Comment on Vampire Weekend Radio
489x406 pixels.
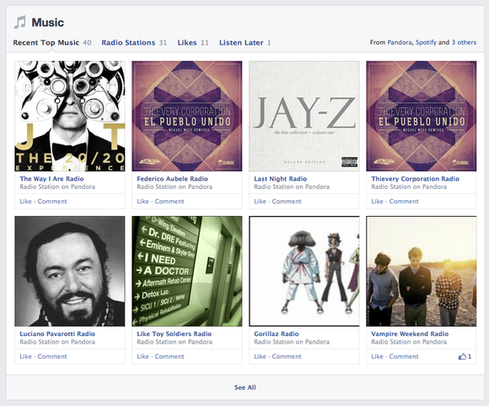pos(404,356)
